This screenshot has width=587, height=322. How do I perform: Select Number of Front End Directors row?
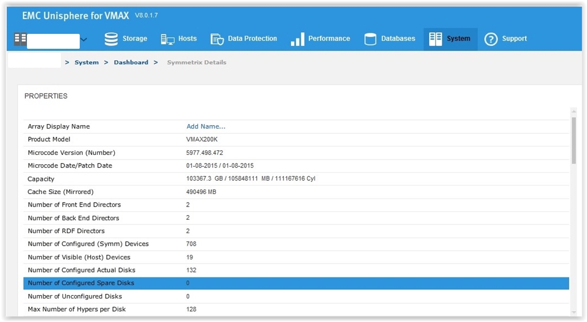tap(296, 205)
